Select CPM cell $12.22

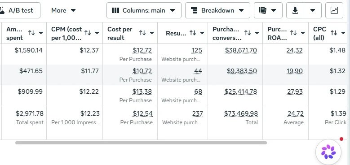click(89, 91)
